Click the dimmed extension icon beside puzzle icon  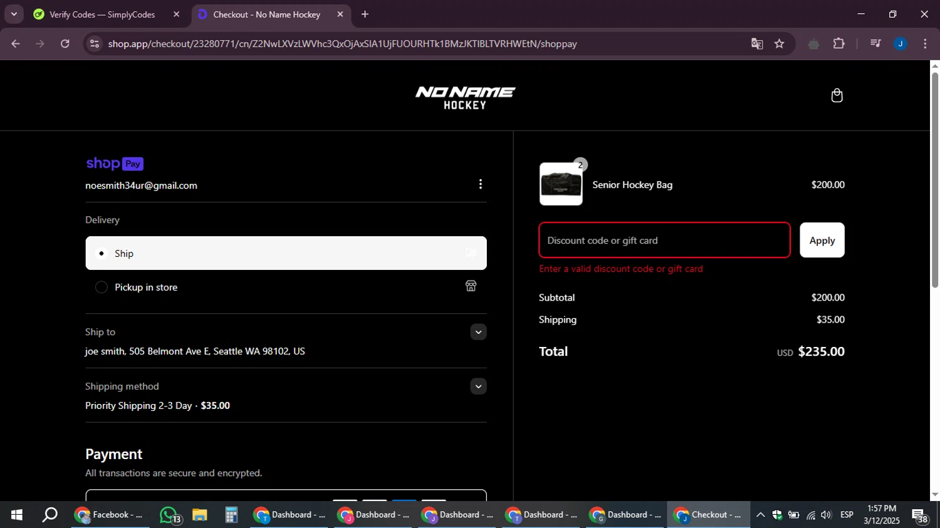tap(813, 44)
